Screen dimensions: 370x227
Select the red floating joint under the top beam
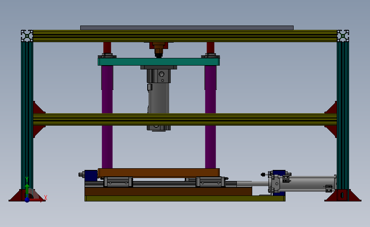(x=159, y=46)
